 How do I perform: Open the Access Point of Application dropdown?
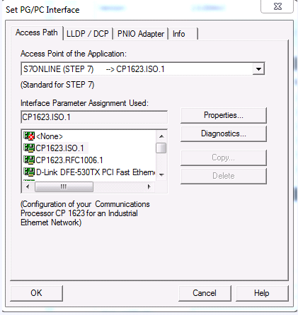pyautogui.click(x=258, y=69)
